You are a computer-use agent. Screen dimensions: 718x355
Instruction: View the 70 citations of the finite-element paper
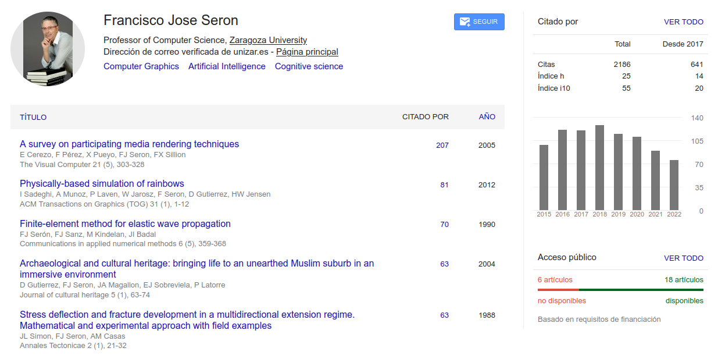tap(445, 224)
